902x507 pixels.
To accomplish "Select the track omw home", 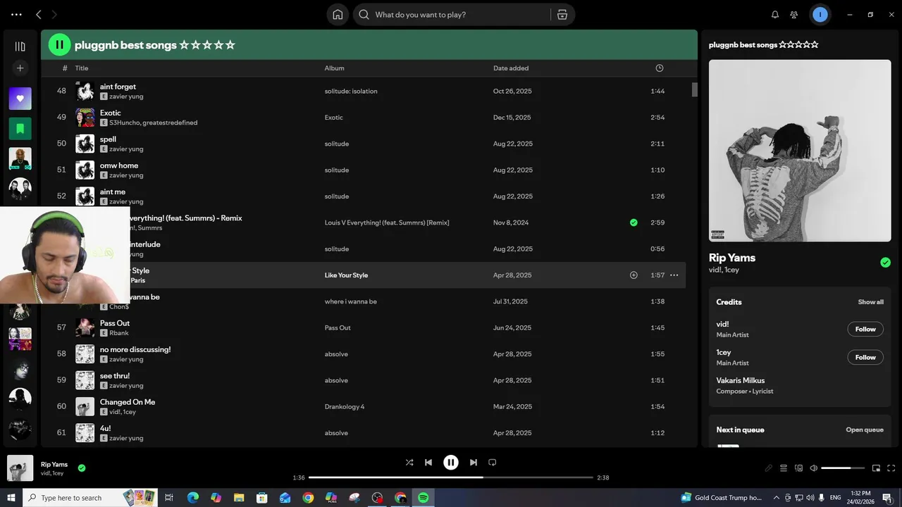I will (119, 165).
